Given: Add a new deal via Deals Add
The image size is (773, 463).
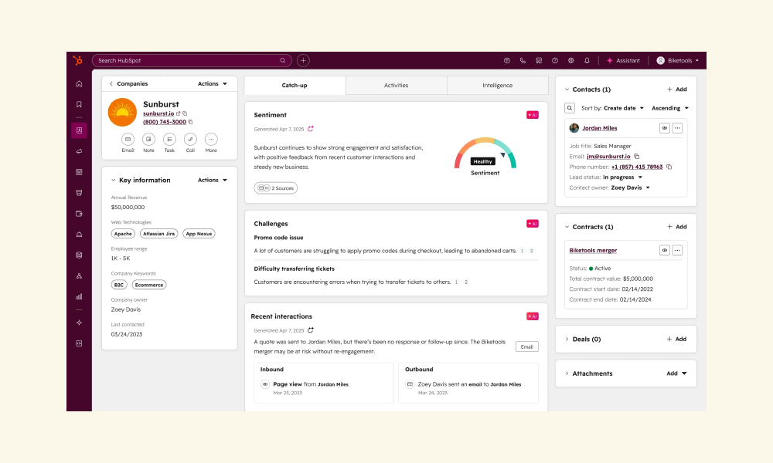Looking at the screenshot, I should coord(677,339).
